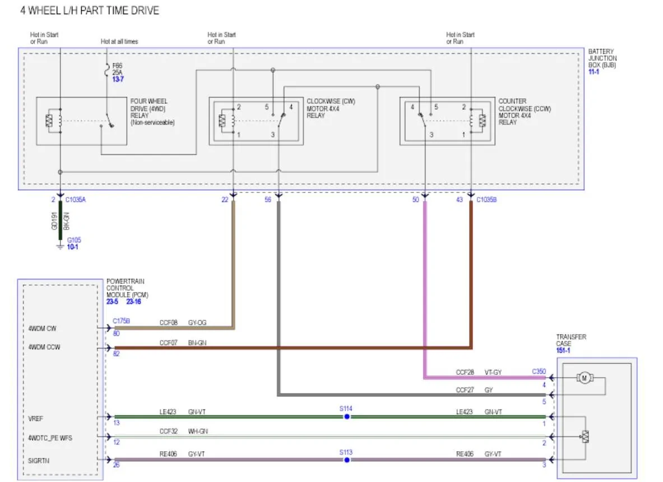Click the 'Hot at all times' label
Viewport: 663px width, 482px height.
point(119,42)
